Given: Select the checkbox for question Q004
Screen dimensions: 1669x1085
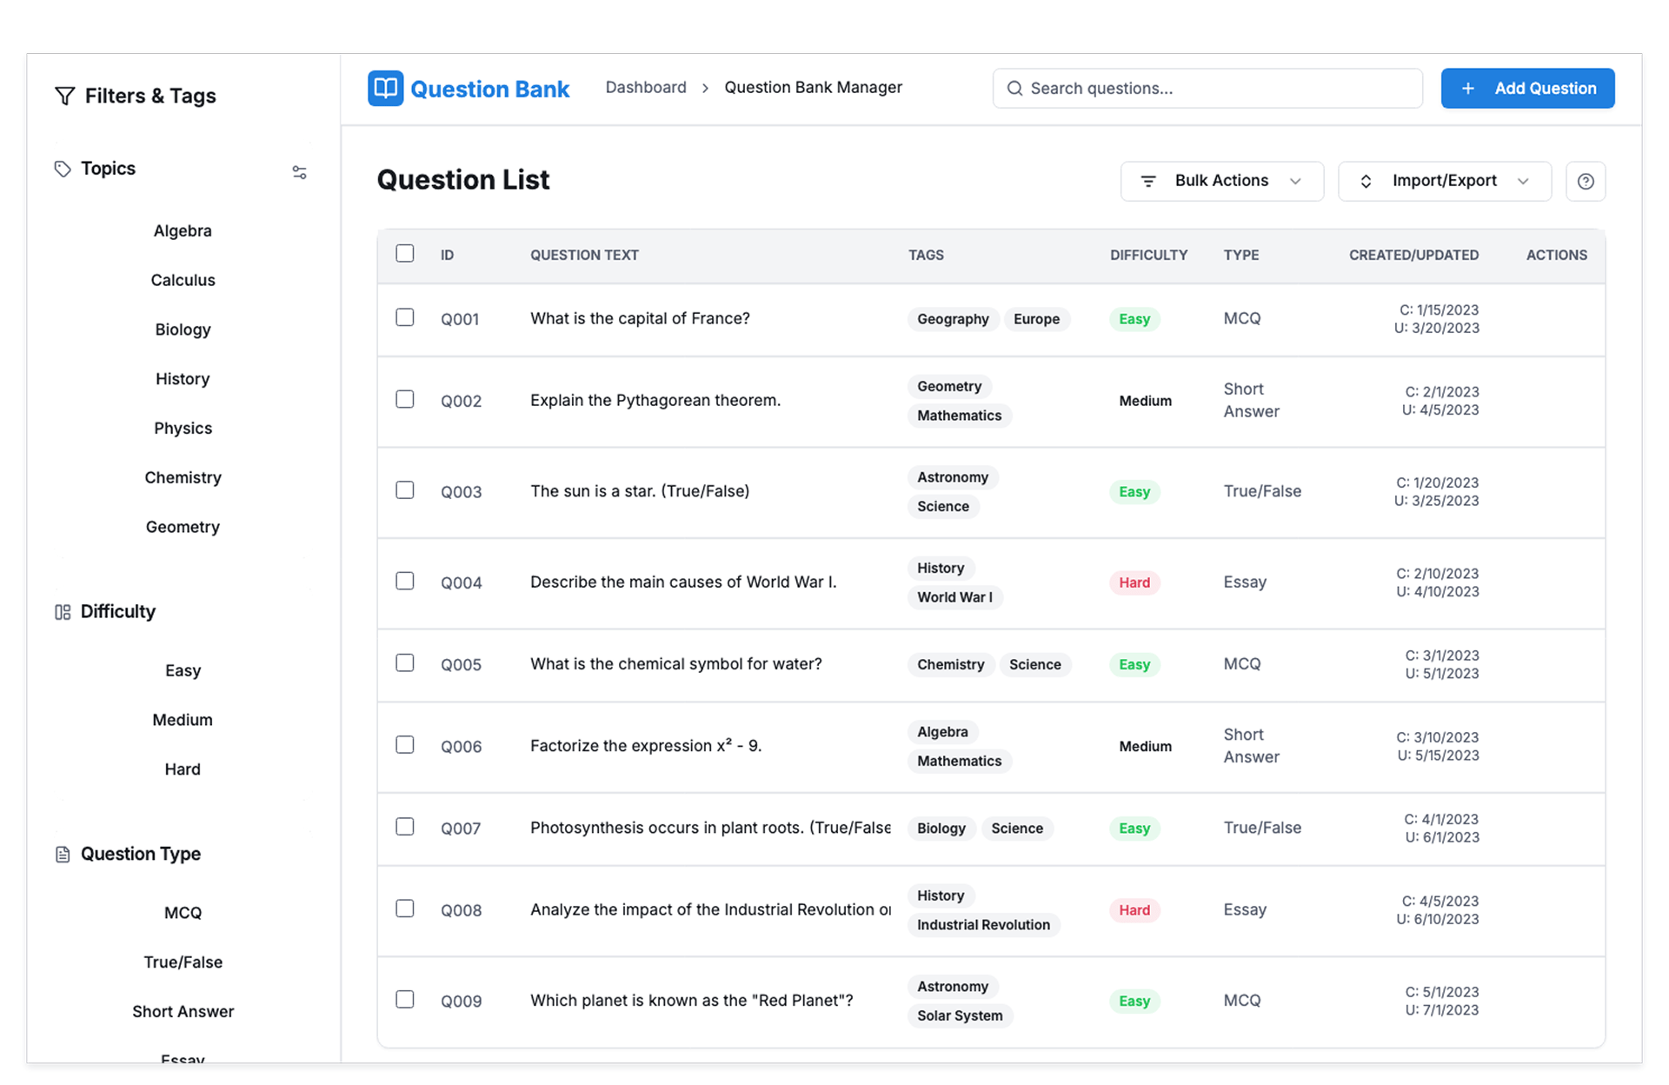Looking at the screenshot, I should coord(405,581).
